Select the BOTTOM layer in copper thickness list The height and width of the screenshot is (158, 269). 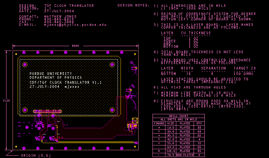[x=171, y=46]
